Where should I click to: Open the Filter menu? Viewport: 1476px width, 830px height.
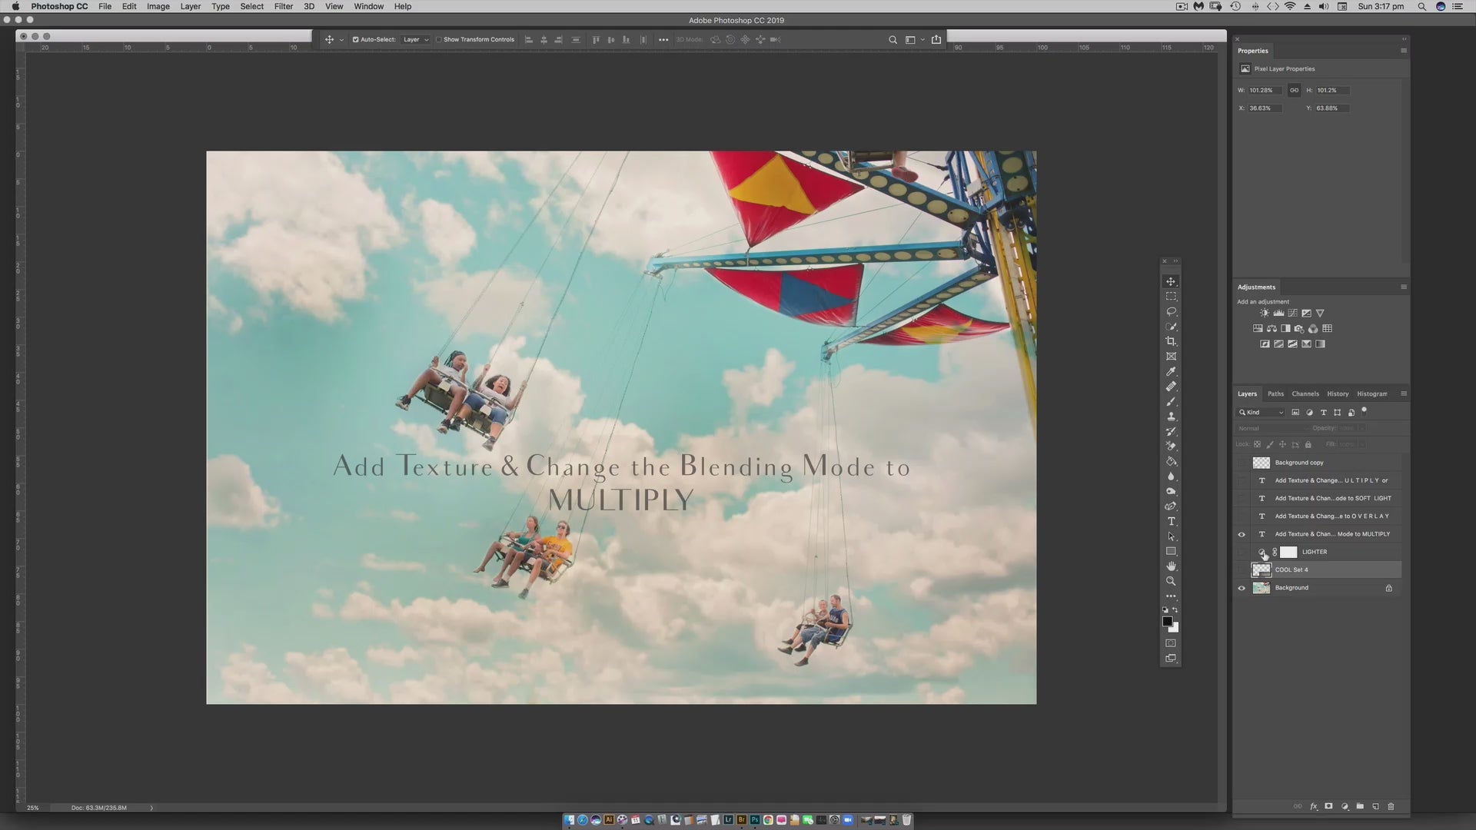point(283,6)
